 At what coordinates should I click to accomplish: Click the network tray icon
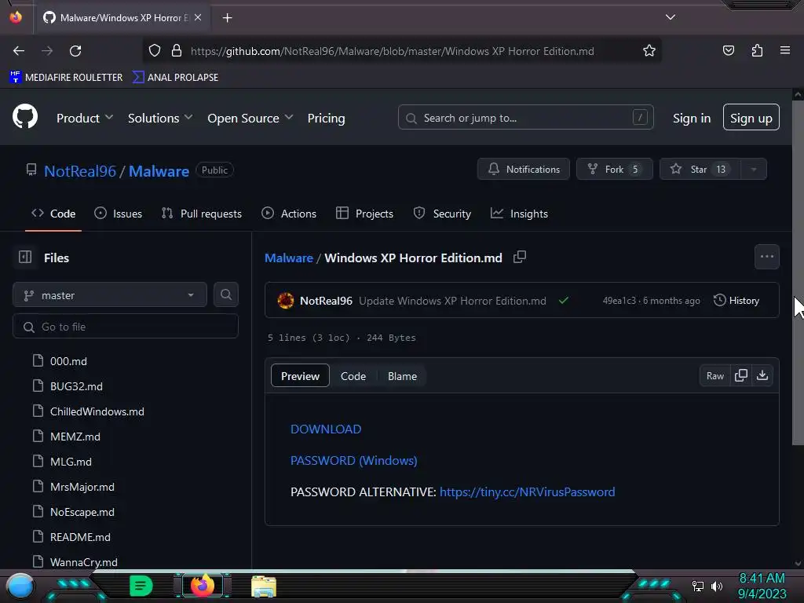(698, 586)
